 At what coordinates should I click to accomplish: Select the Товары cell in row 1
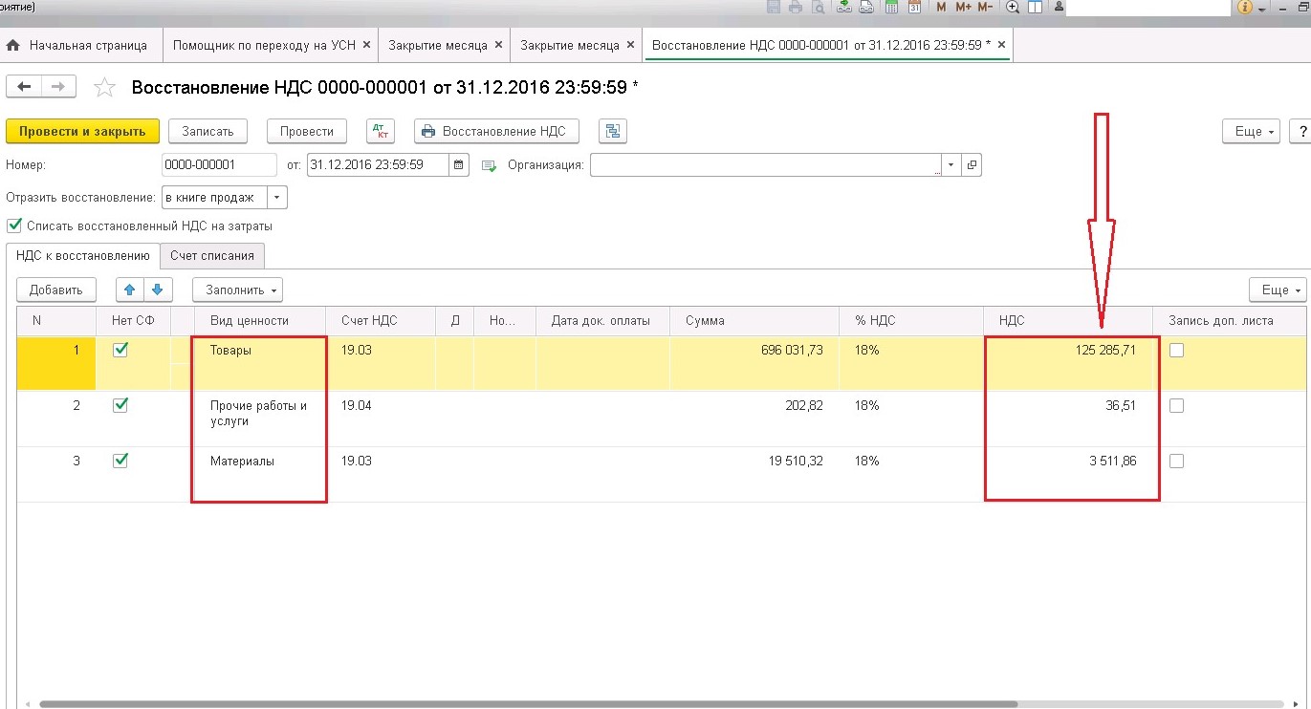tap(258, 363)
